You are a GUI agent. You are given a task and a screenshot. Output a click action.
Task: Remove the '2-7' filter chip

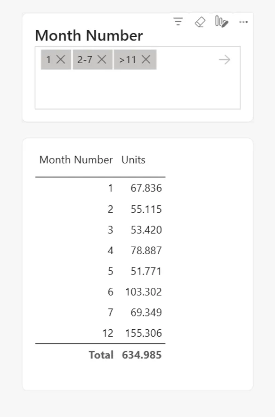102,59
